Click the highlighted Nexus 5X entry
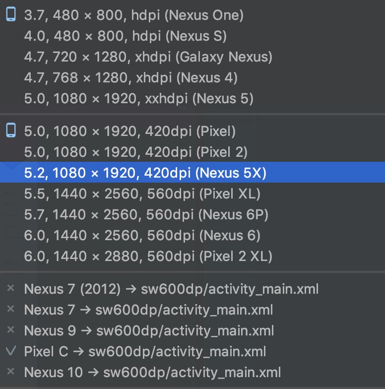 [x=192, y=173]
